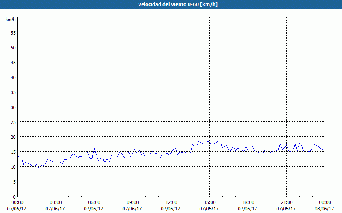
Task: Click the "03:00" time label
Action: coord(56,203)
